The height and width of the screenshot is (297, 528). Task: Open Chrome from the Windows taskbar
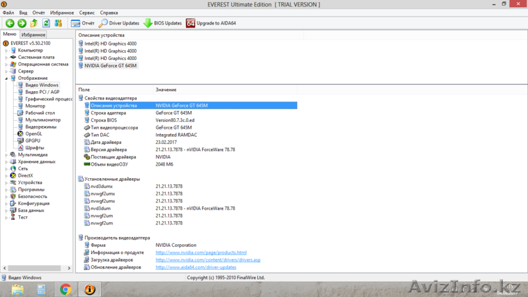click(x=65, y=289)
